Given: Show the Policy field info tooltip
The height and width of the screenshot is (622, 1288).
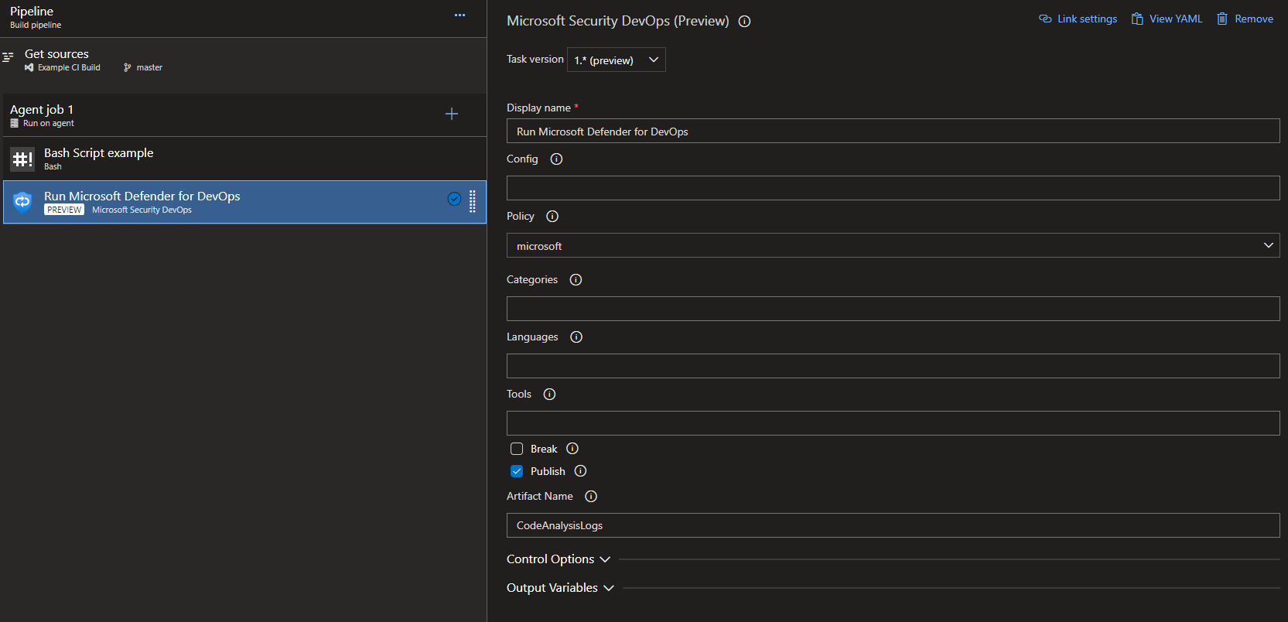Looking at the screenshot, I should click(x=552, y=216).
